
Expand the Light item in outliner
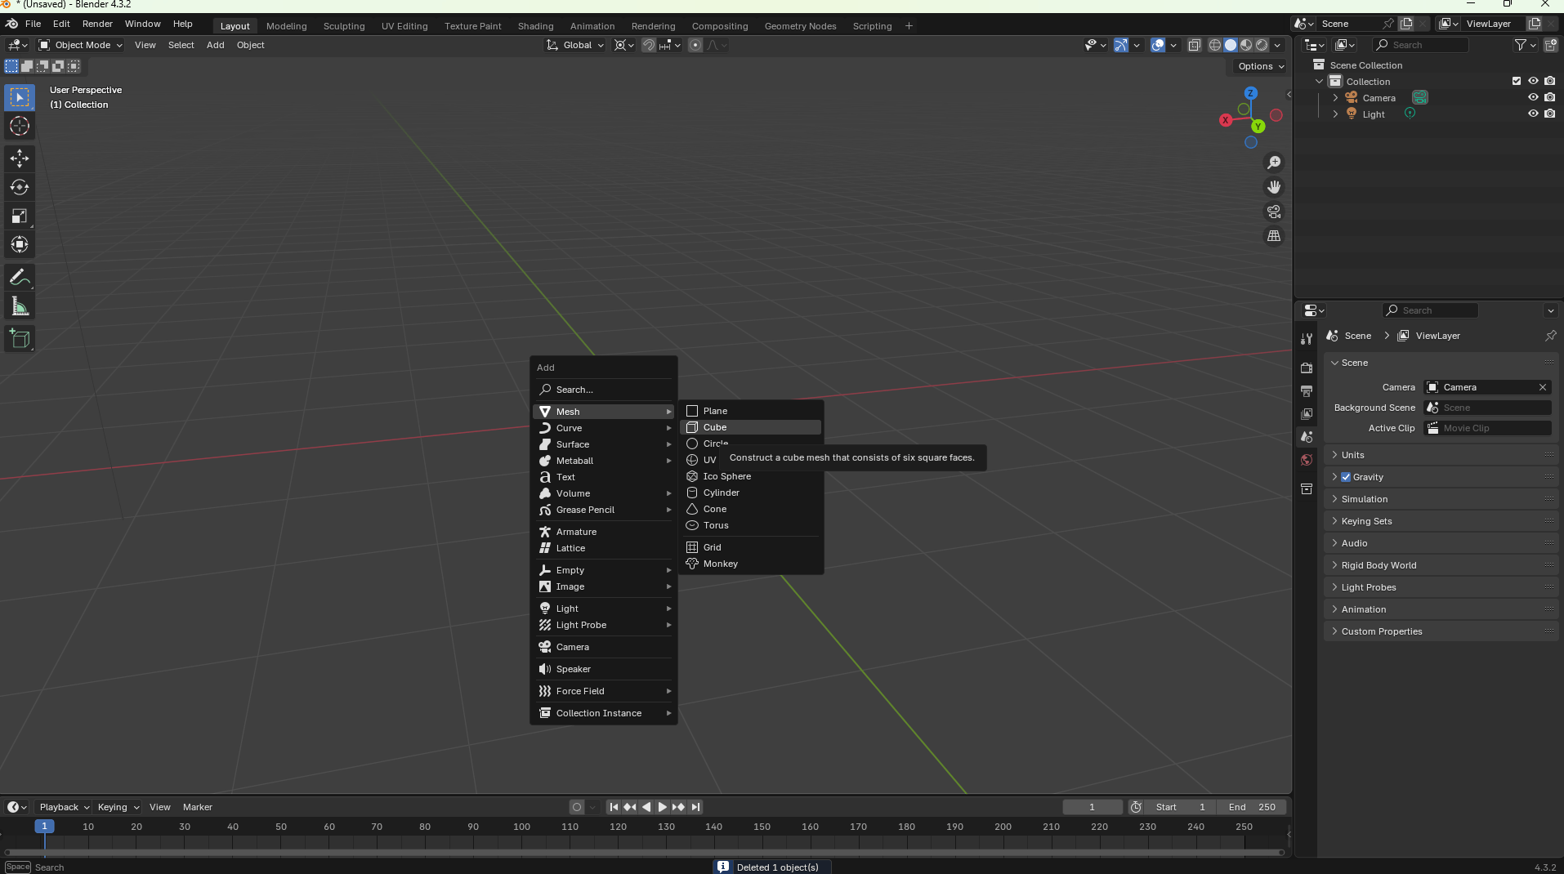coord(1335,114)
